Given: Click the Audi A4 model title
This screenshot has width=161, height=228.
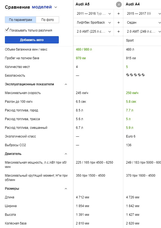Looking at the screenshot, I should pos(133,4).
